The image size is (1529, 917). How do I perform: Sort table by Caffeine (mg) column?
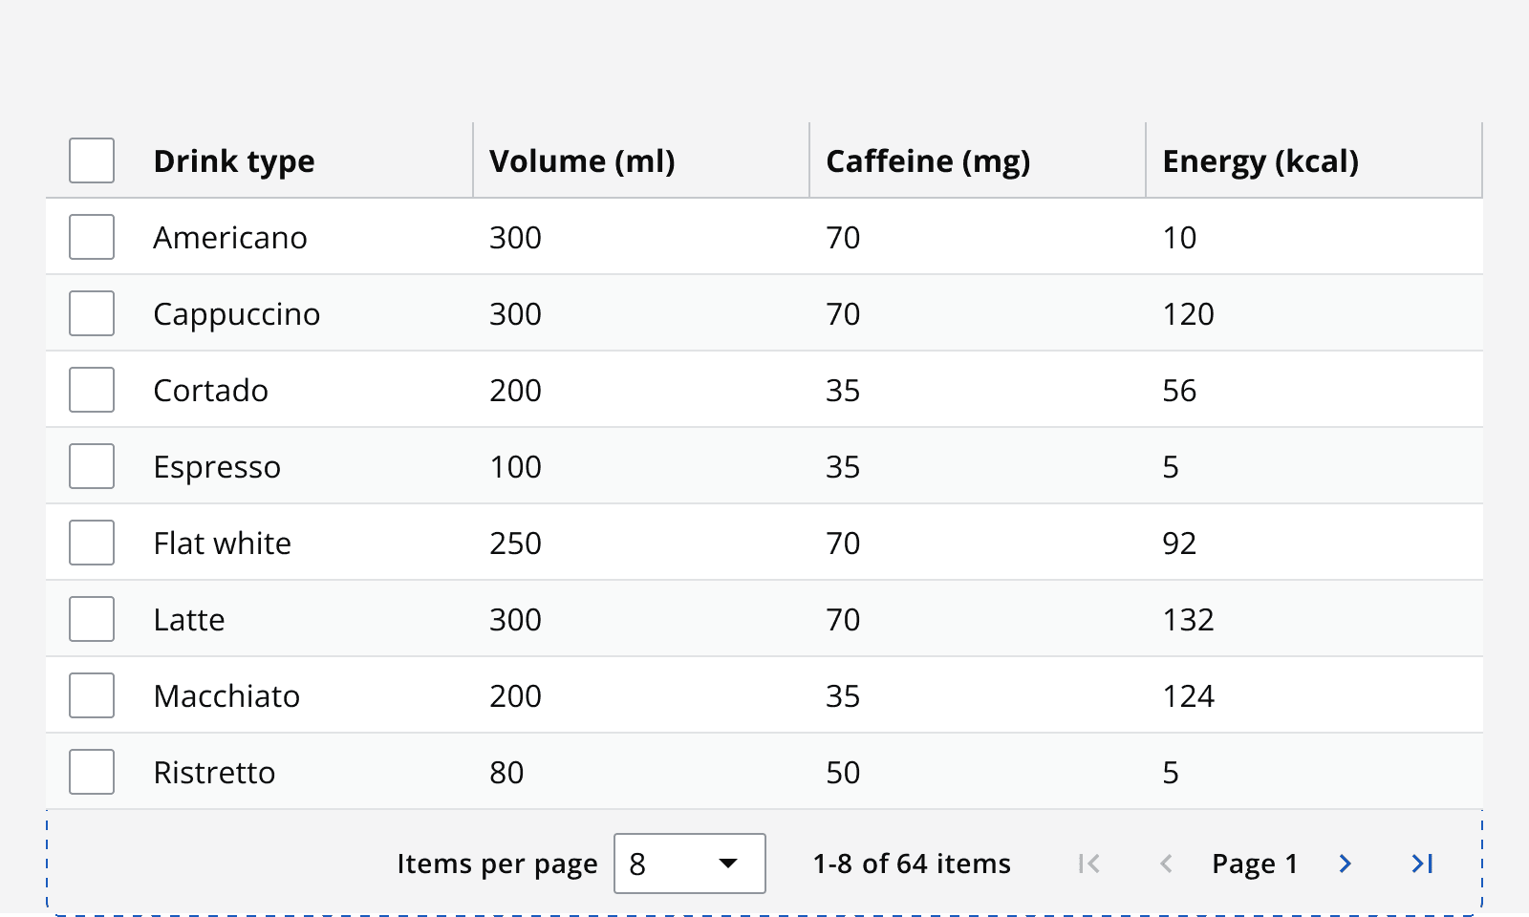[x=927, y=160]
